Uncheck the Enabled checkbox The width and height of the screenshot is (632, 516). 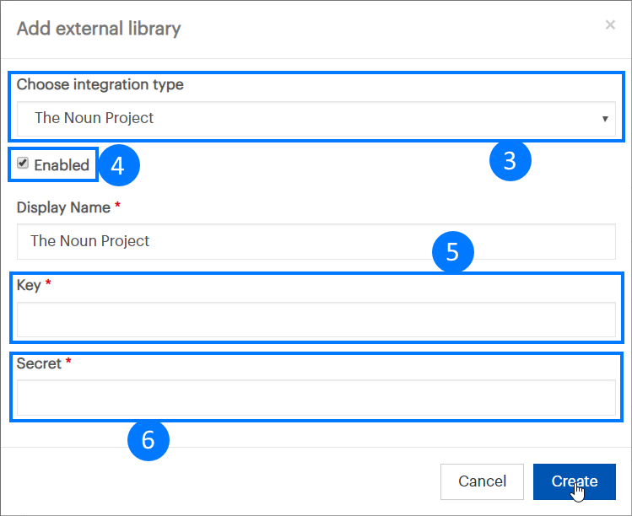tap(23, 163)
